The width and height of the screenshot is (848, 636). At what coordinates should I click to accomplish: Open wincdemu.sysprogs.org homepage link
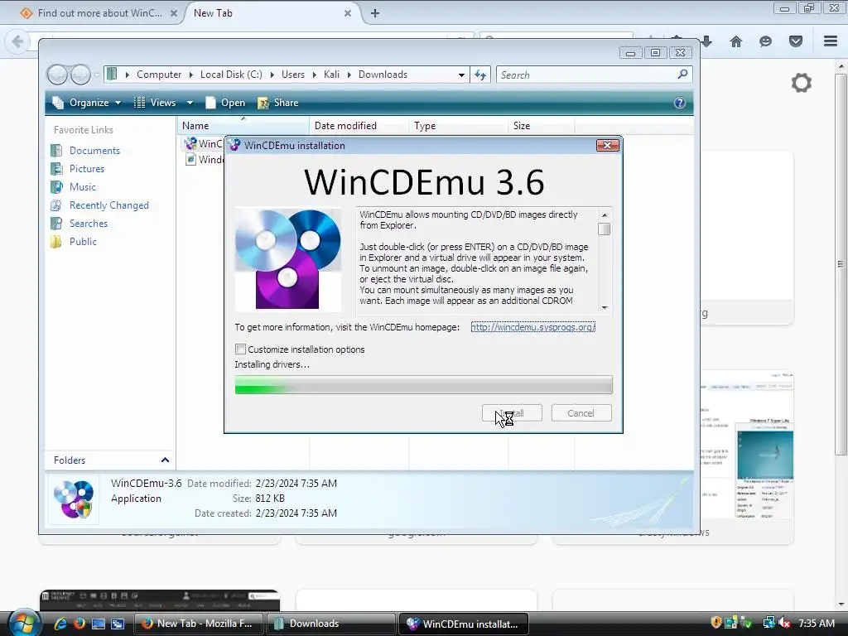pos(532,327)
